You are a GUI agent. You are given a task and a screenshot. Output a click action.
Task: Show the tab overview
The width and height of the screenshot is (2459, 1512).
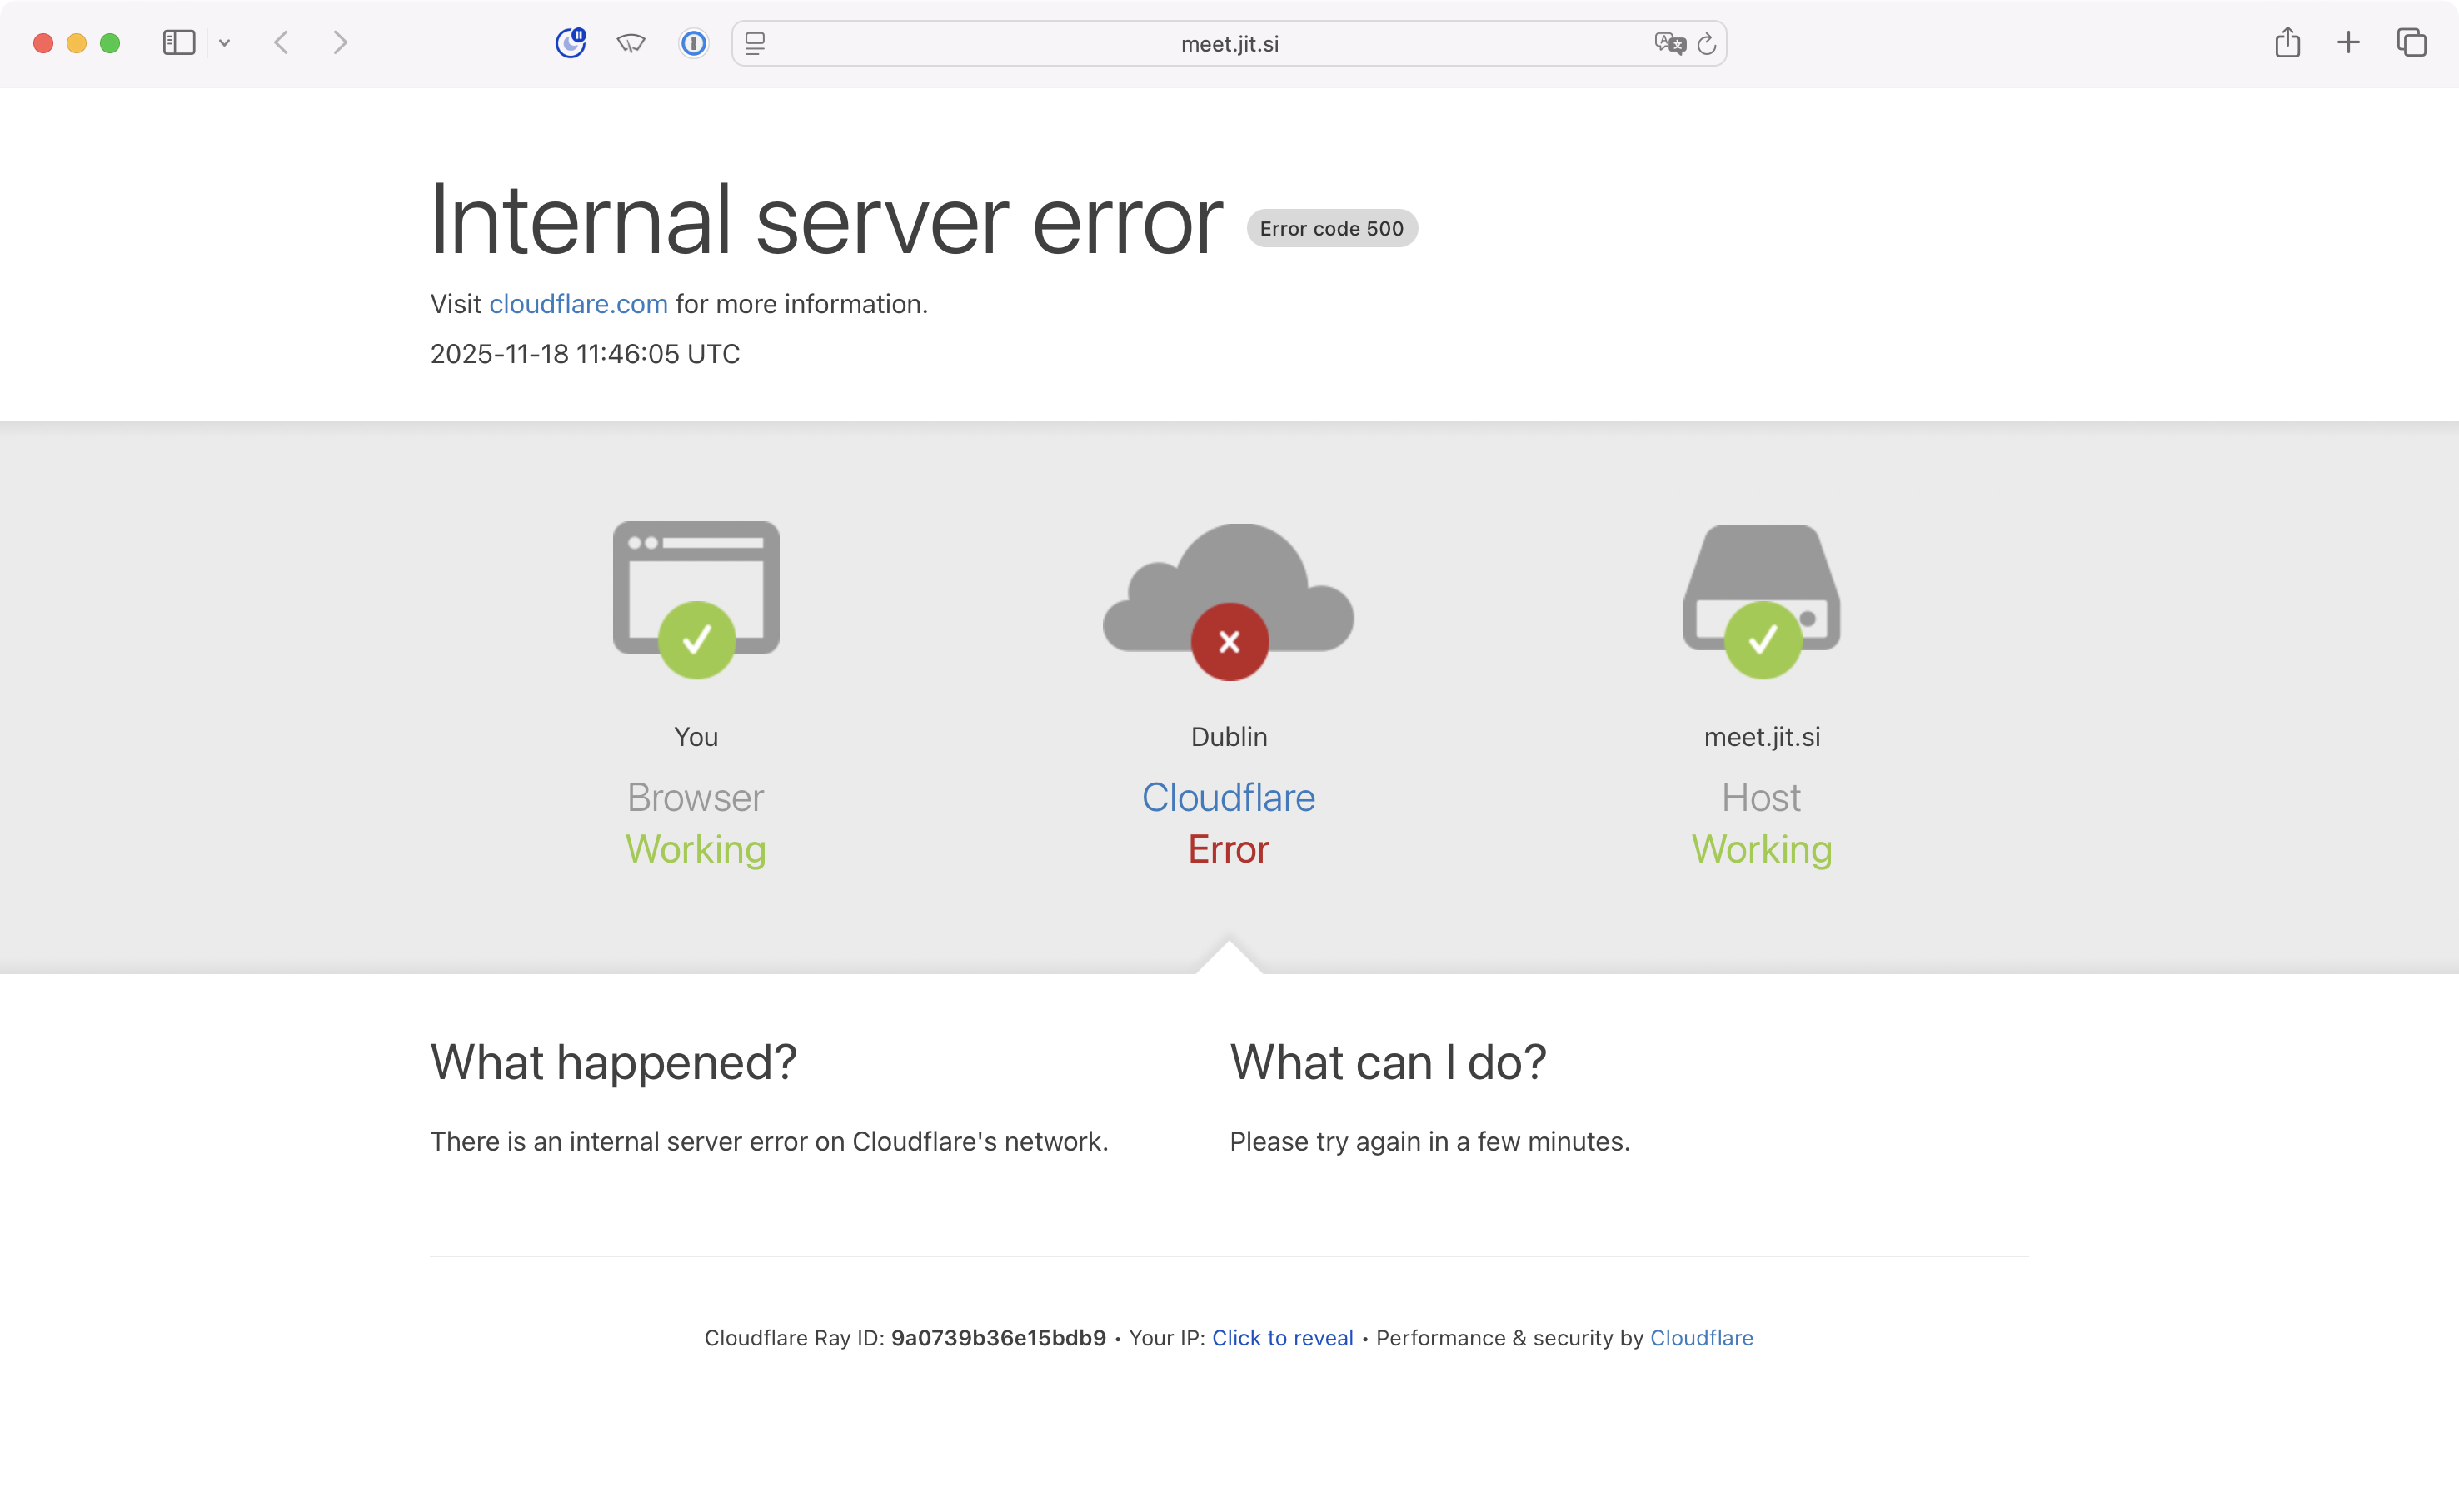click(x=2411, y=43)
